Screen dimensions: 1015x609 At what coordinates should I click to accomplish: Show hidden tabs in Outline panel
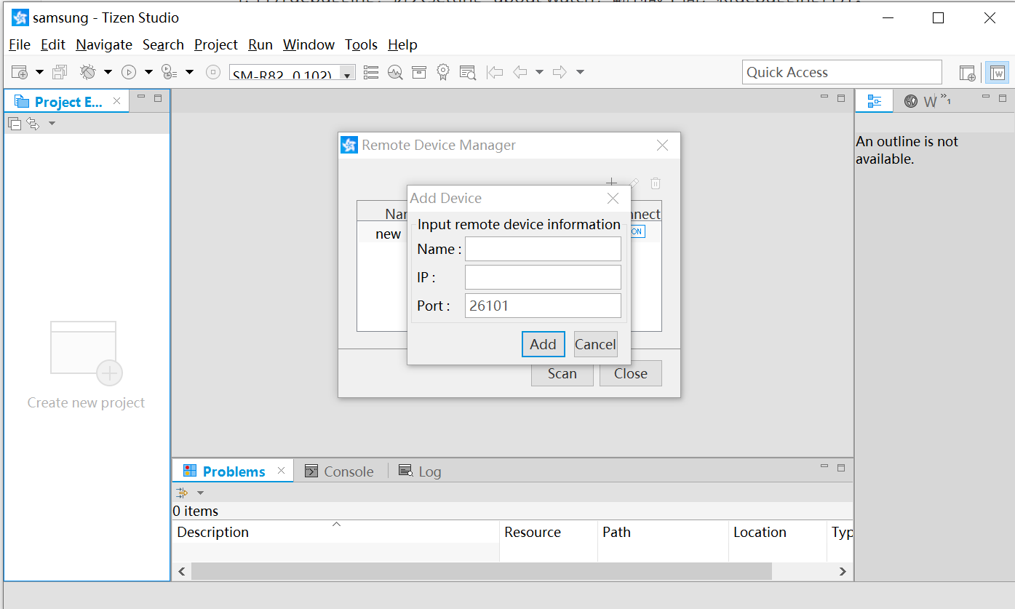pyautogui.click(x=946, y=98)
